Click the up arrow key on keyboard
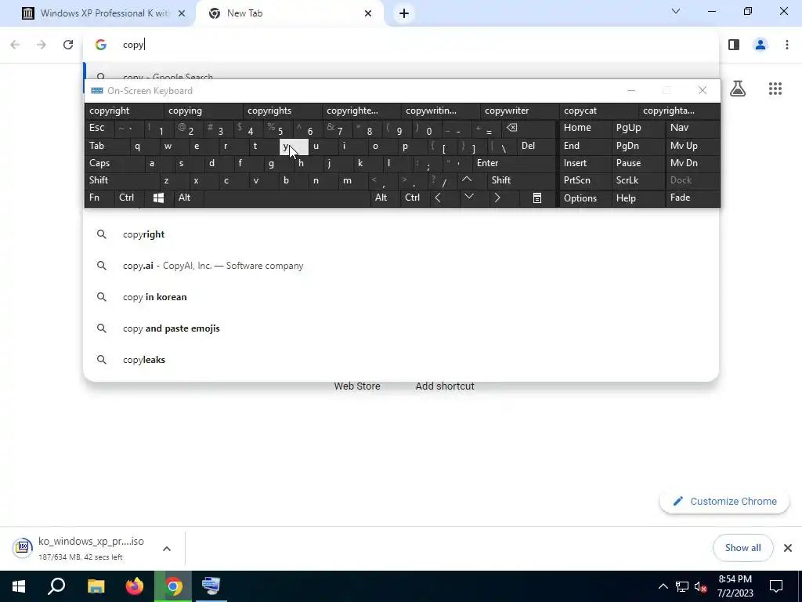The width and height of the screenshot is (802, 602). point(467,180)
